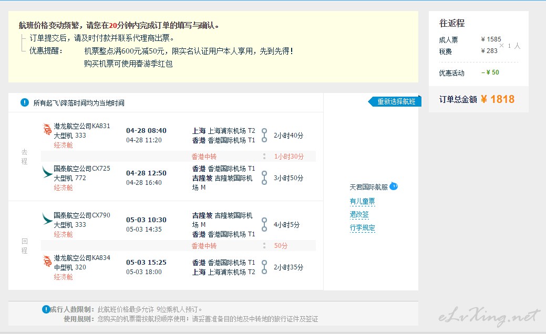Screen dimensions: 546x334
Task: Click the 天君国际航服 agent name
Action: coord(369,187)
